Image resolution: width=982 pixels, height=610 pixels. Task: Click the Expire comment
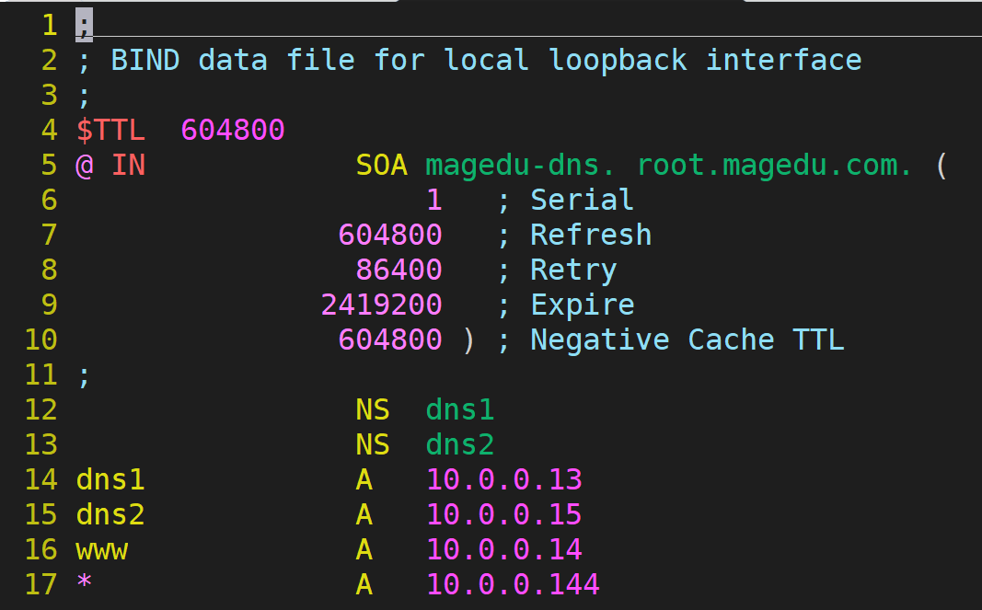tap(583, 306)
